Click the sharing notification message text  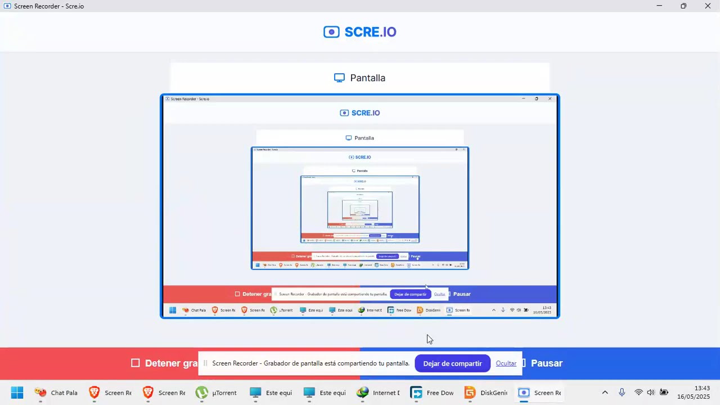pos(310,363)
